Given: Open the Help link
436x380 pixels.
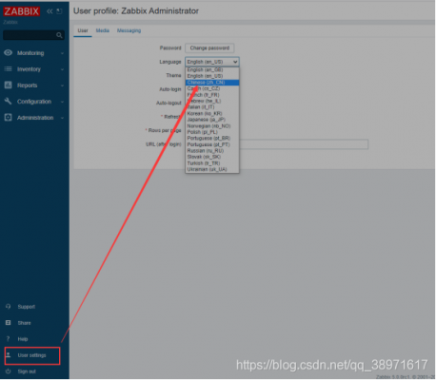Looking at the screenshot, I should 23,339.
